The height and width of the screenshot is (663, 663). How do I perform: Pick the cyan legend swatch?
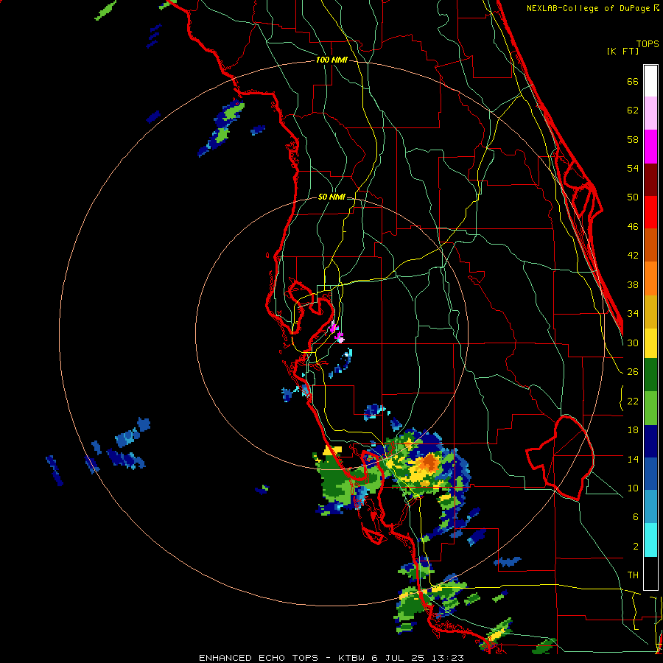tap(650, 541)
